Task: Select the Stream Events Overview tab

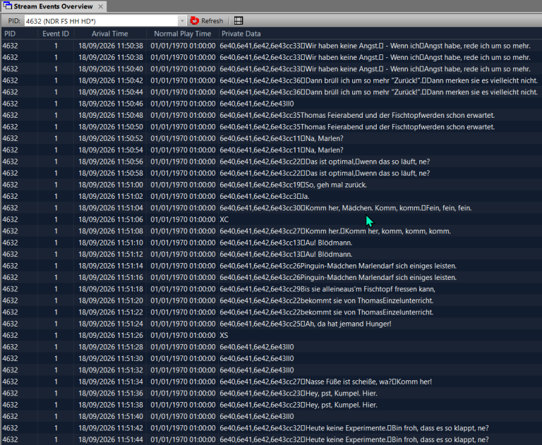Action: click(x=53, y=6)
